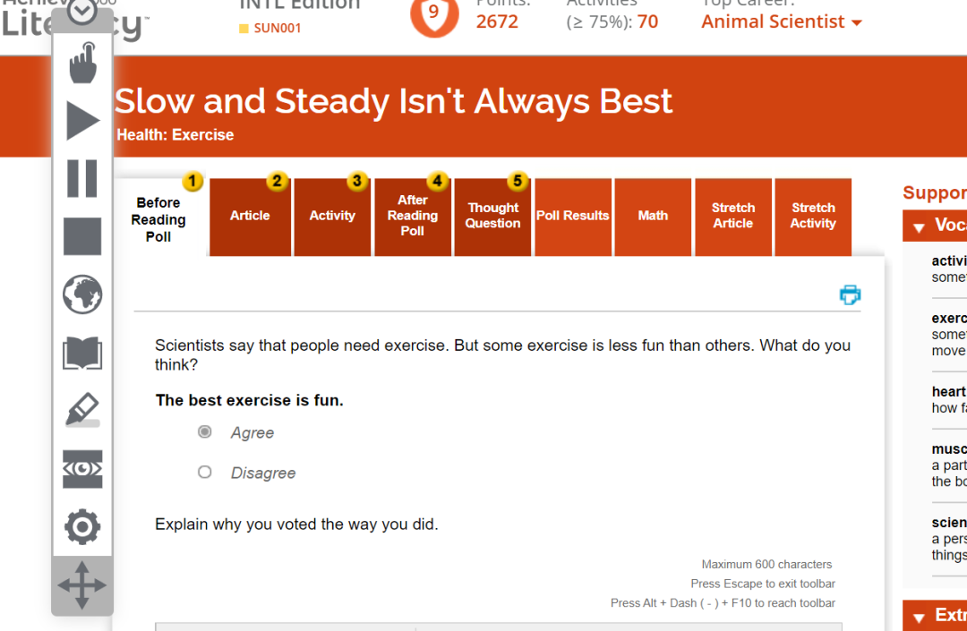This screenshot has width=967, height=631.
Task: Pause the read-aloud playback
Action: point(82,178)
